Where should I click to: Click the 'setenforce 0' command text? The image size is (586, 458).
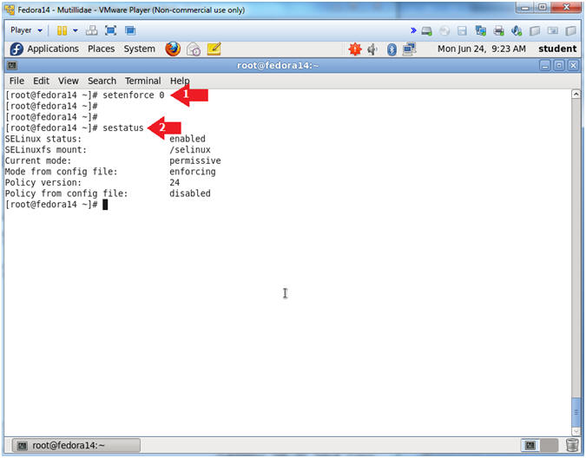pos(134,95)
